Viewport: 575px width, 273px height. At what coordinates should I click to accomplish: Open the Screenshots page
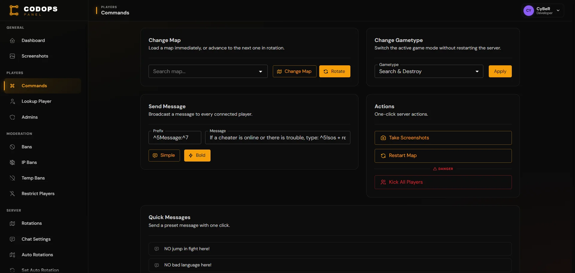pos(42,56)
